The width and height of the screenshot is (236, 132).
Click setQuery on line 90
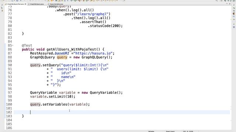51,65
